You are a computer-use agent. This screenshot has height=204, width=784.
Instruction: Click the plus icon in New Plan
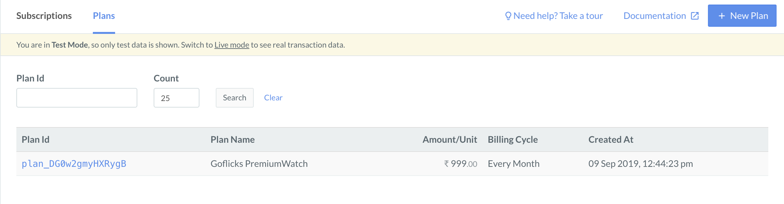(722, 16)
